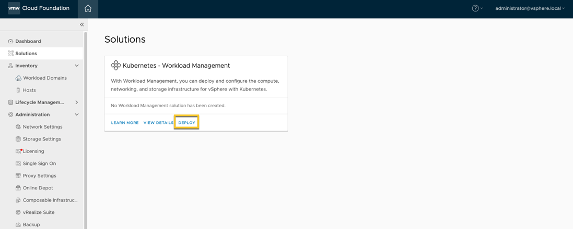The height and width of the screenshot is (229, 573).
Task: Click LEARN MORE on Kubernetes card
Action: point(125,123)
